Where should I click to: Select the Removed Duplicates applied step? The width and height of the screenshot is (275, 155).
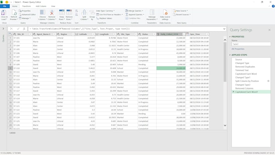245,67
